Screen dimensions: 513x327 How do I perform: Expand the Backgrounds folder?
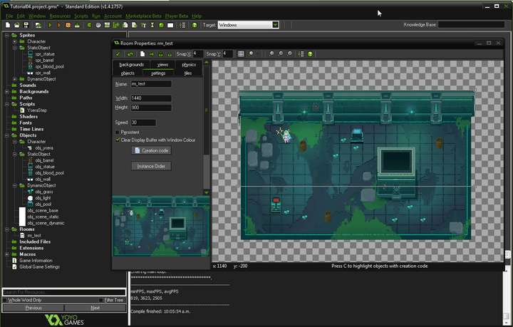(x=7, y=92)
